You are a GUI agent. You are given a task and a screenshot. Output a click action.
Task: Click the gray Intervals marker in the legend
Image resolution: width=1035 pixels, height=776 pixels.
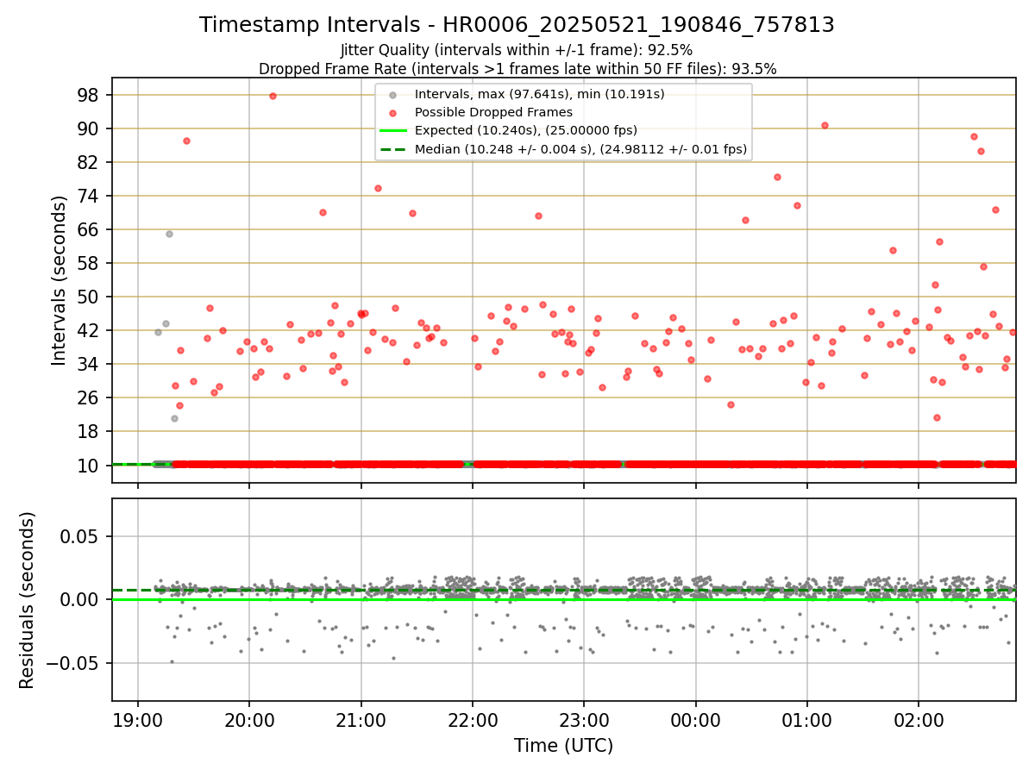pos(393,94)
